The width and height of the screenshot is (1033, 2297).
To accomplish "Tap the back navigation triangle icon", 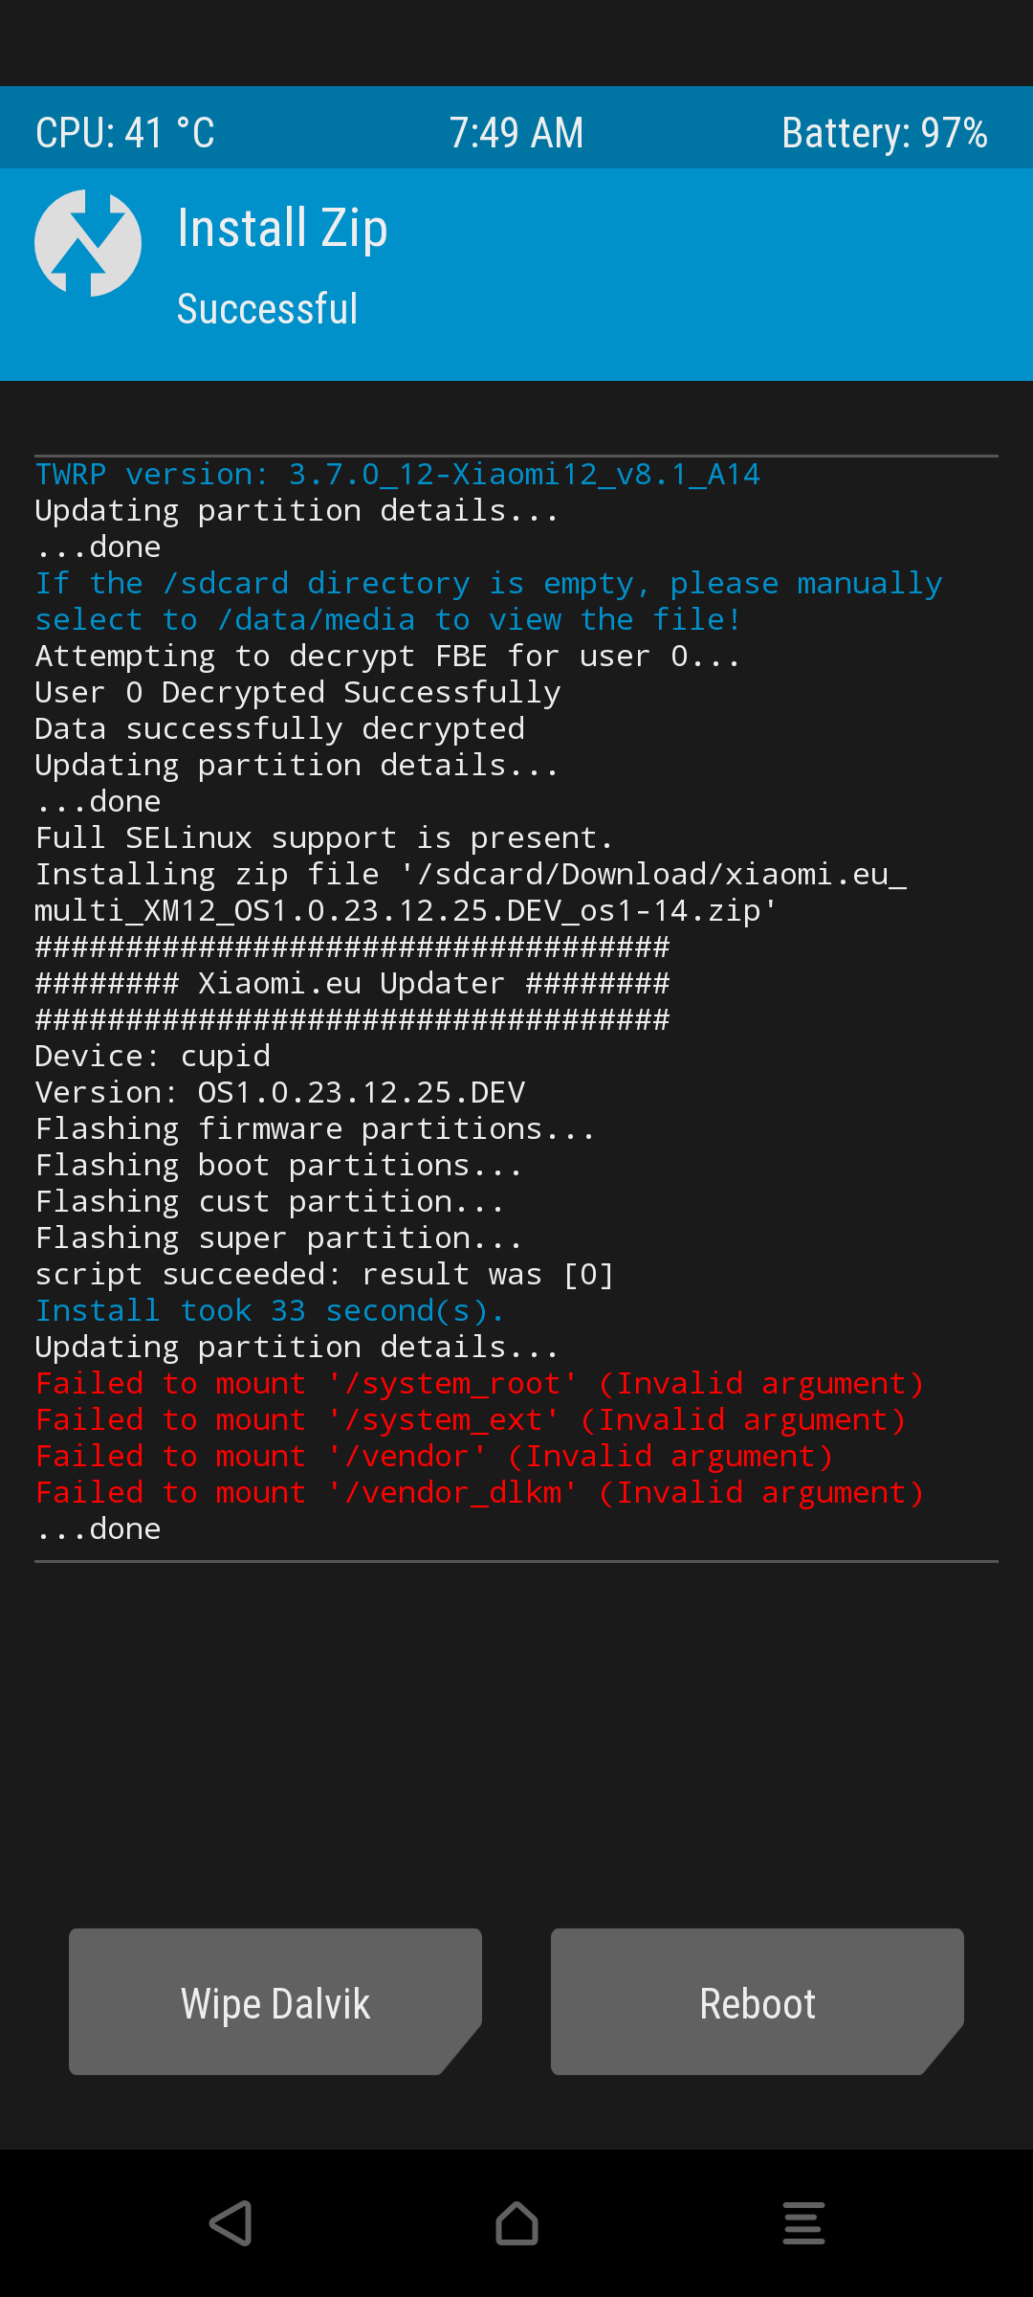I will click(231, 2222).
